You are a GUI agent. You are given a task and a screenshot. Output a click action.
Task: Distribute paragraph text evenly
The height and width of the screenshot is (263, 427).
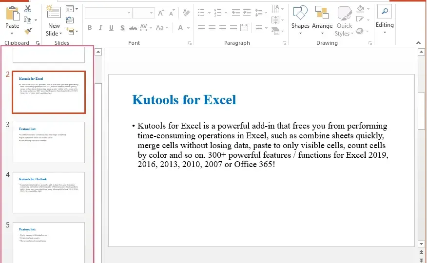(244, 28)
